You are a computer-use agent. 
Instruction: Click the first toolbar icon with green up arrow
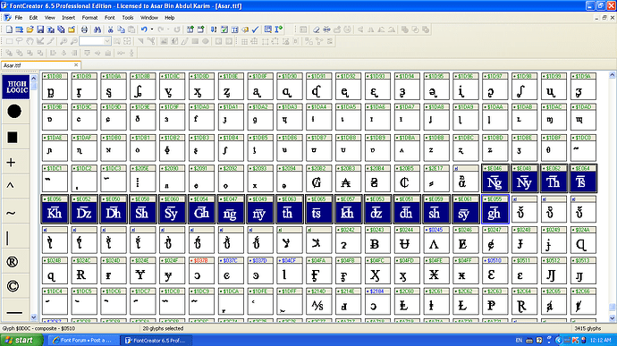tap(190, 30)
